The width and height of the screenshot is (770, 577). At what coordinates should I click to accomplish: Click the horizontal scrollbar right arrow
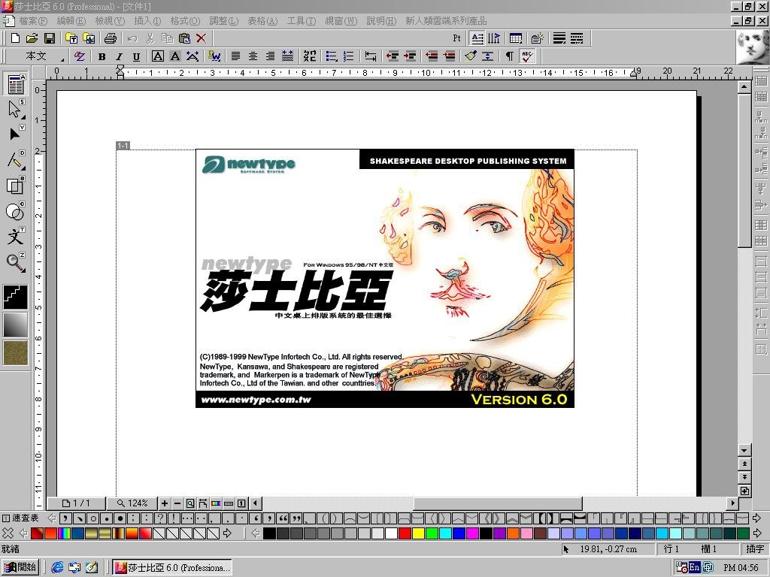732,503
